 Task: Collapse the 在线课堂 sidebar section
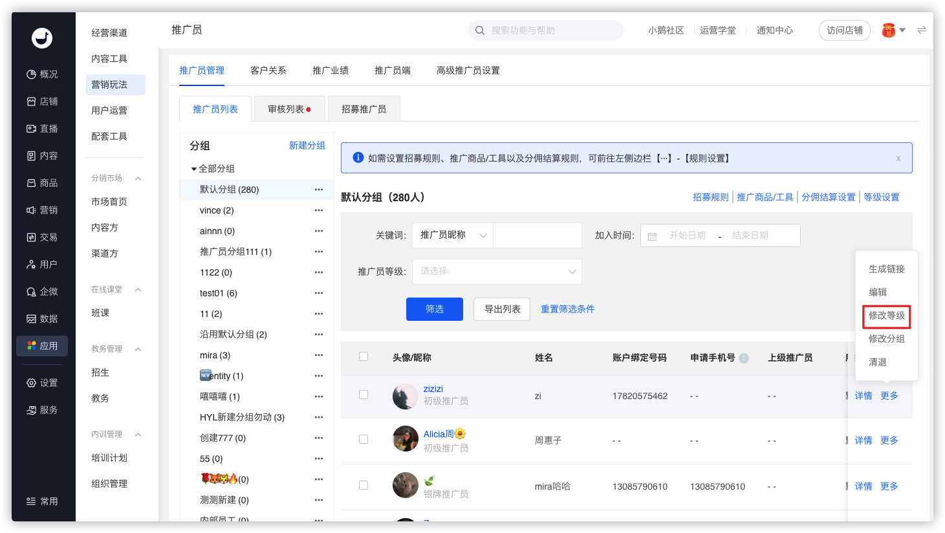point(138,290)
